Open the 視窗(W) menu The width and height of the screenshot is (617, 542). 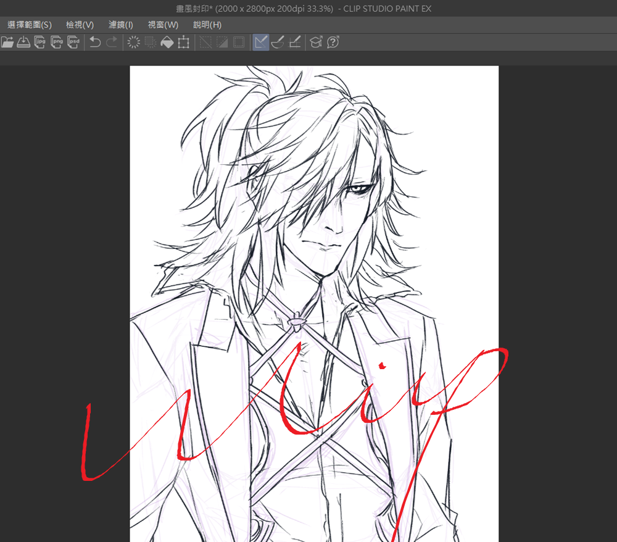(163, 25)
